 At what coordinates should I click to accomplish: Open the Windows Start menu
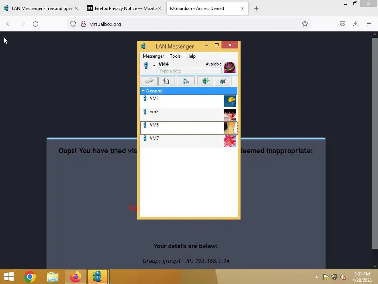[x=9, y=277]
